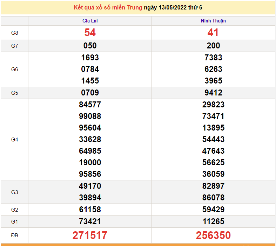Click Ninh Thuận G4 number 54443
The height and width of the screenshot is (246, 276).
(213, 139)
